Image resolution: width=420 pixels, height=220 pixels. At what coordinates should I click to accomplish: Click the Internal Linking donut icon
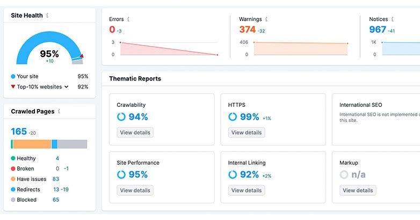[233, 174]
